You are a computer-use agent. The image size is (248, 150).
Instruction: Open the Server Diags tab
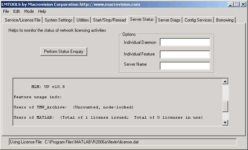[x=169, y=20]
